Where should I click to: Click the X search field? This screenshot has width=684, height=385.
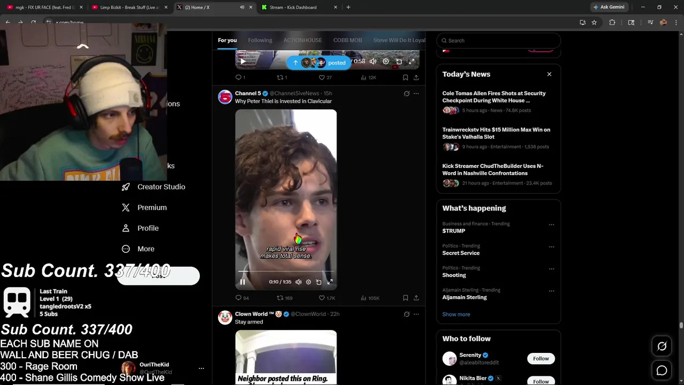(x=499, y=41)
